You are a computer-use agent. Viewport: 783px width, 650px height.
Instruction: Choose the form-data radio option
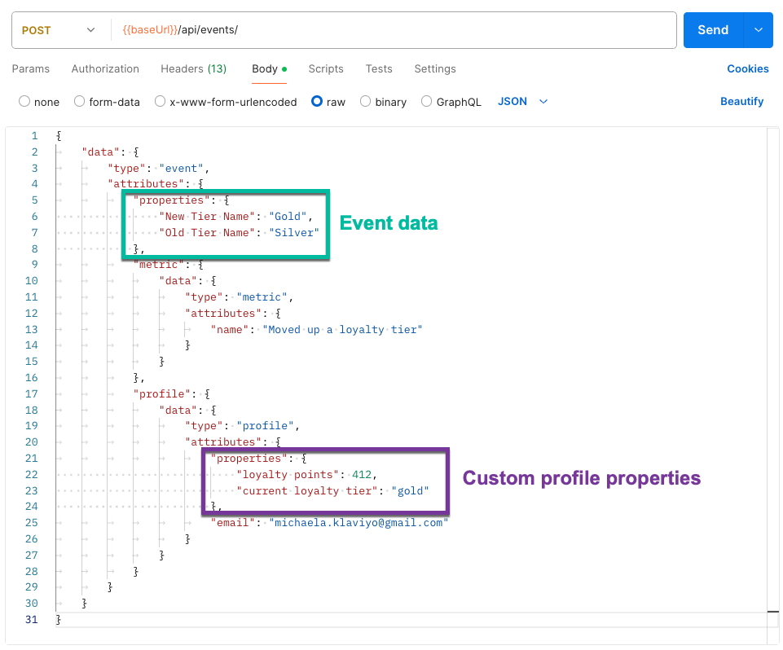coord(79,101)
